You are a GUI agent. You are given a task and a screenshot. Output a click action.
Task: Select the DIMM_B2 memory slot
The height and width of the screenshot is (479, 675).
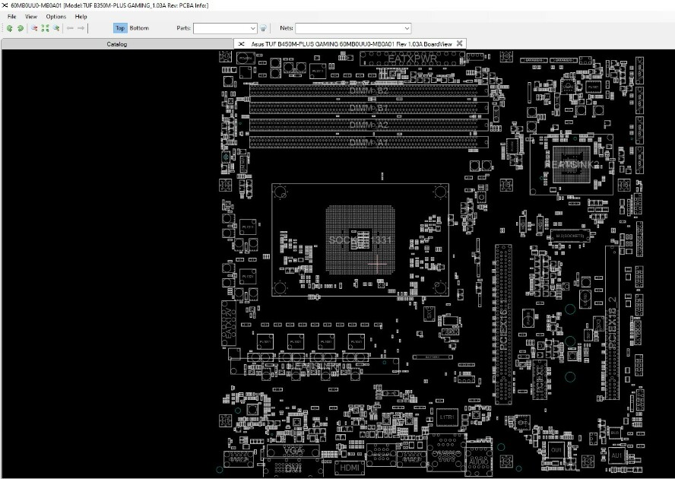coord(369,91)
